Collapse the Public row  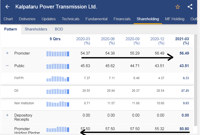click(7, 66)
